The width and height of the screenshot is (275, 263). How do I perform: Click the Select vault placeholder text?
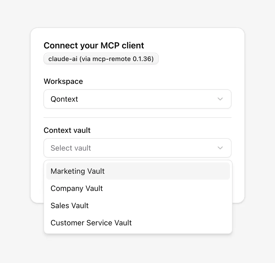tap(71, 148)
